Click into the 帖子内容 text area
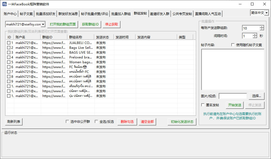Screen dimensions: 271x159 [233, 69]
